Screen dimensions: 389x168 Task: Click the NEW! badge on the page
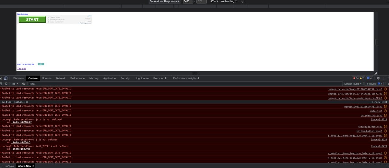(x=41, y=64)
